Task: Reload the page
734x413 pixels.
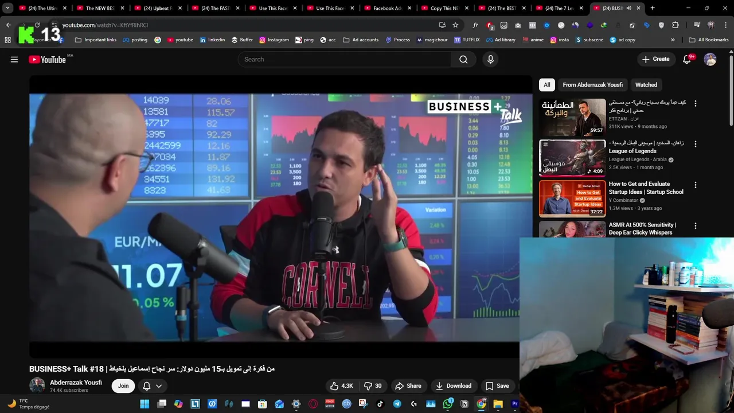Action: (37, 25)
